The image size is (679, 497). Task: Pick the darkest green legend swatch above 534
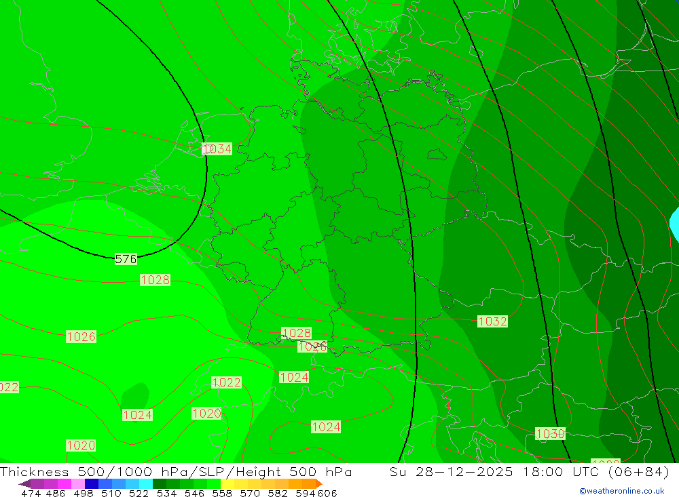[x=160, y=483]
